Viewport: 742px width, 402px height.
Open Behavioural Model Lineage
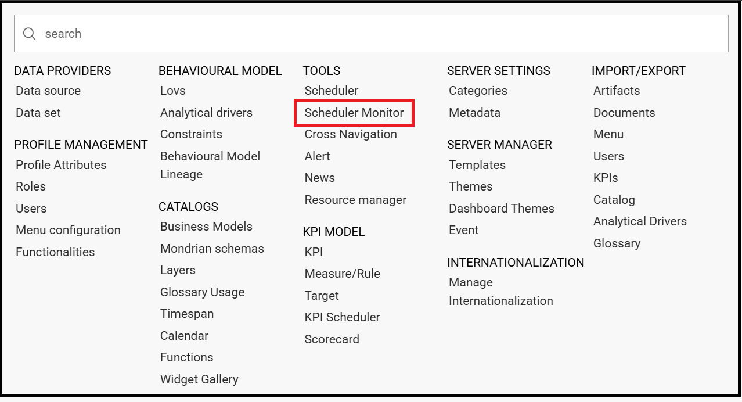tap(210, 165)
